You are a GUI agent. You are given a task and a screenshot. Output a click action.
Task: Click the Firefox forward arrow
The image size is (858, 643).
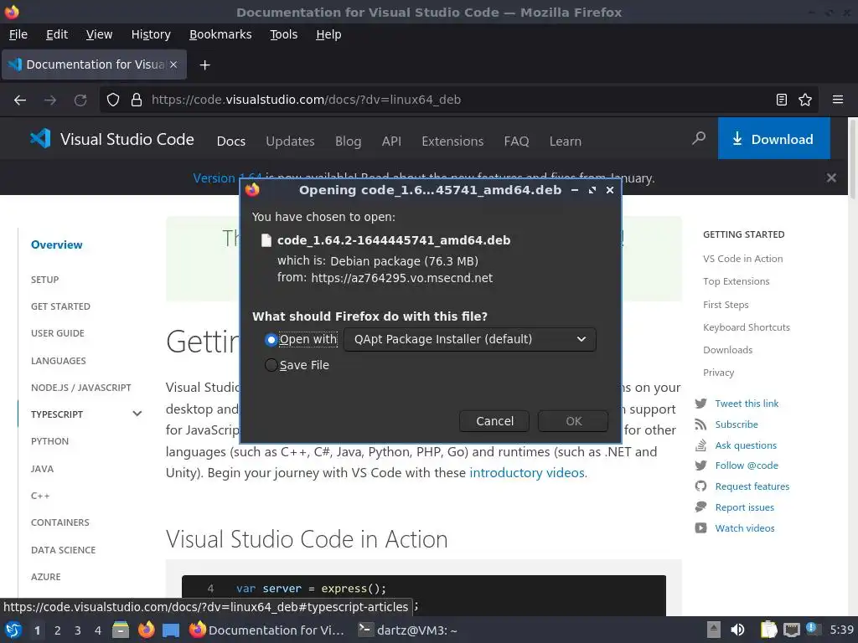pyautogui.click(x=50, y=100)
